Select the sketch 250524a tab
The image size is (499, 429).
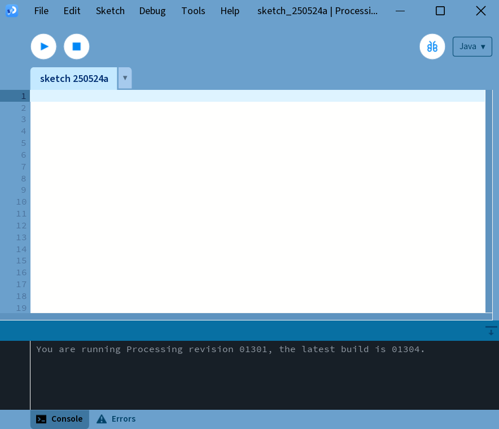[74, 79]
